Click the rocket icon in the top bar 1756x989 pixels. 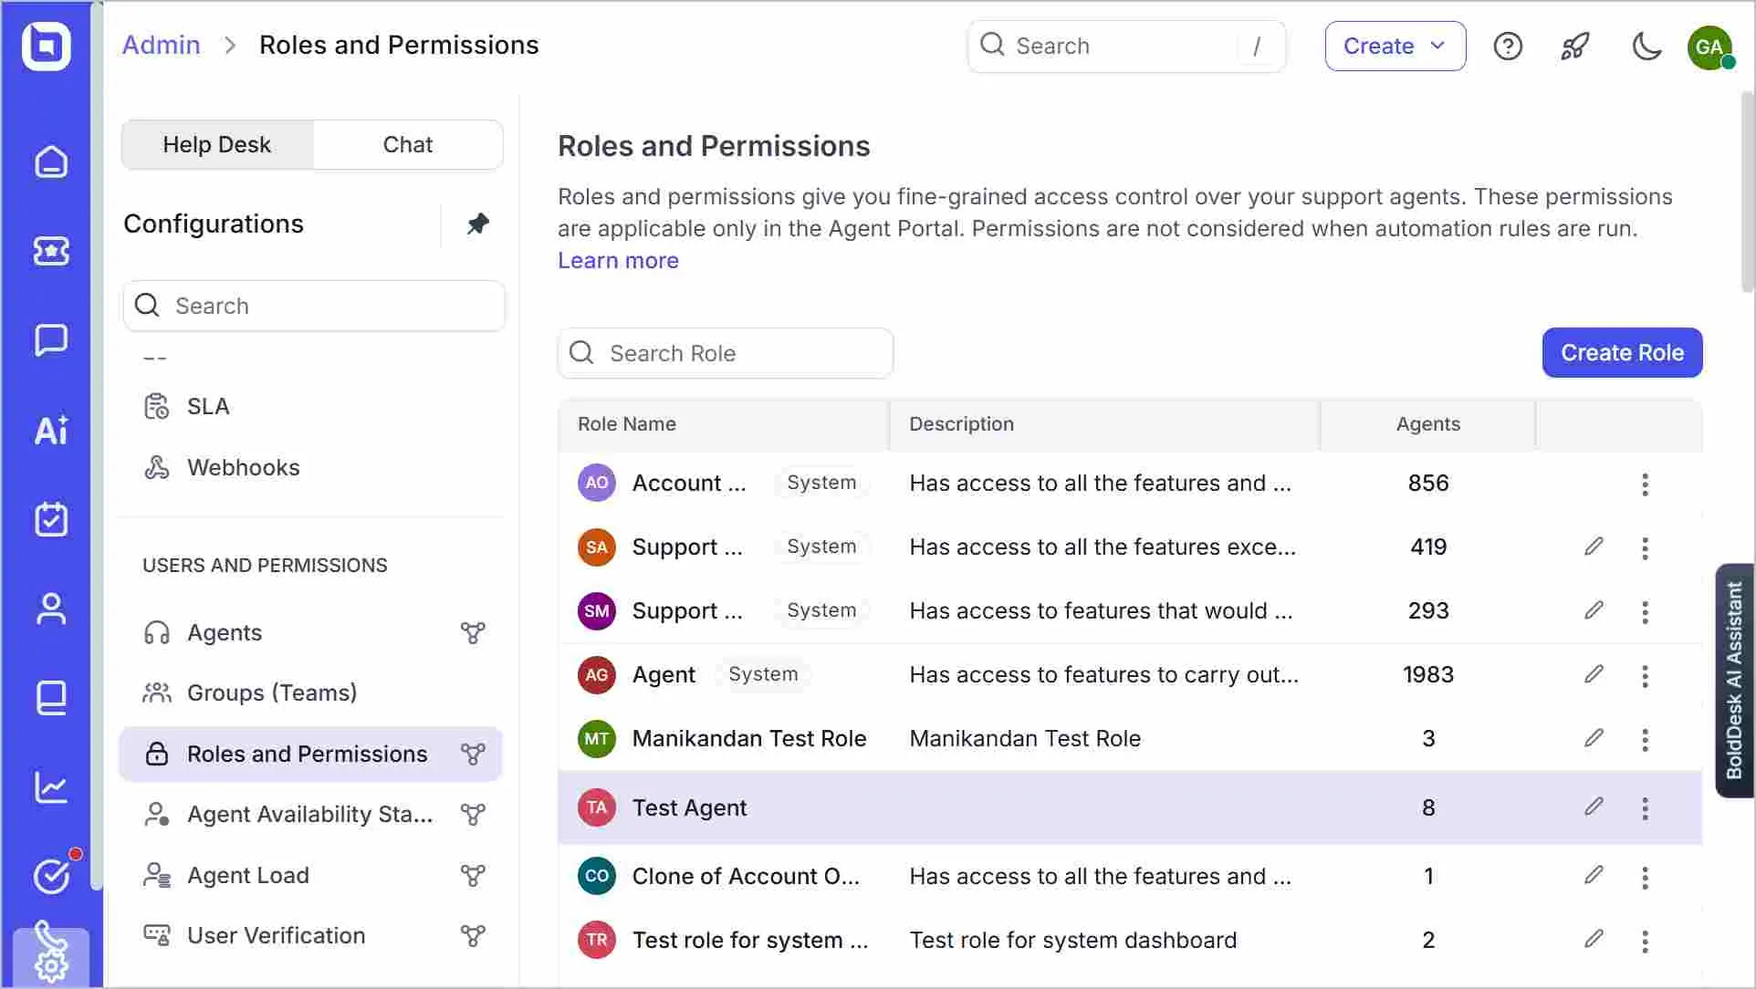pos(1576,46)
